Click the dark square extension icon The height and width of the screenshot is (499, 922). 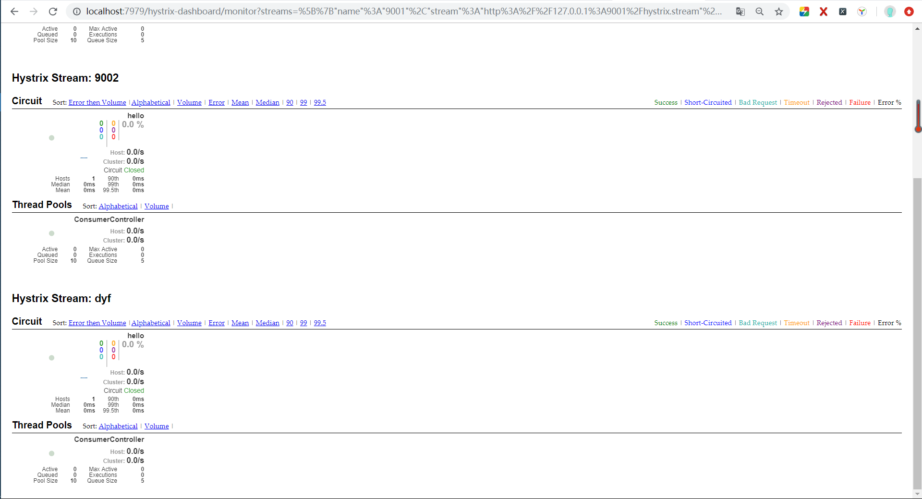click(x=843, y=12)
